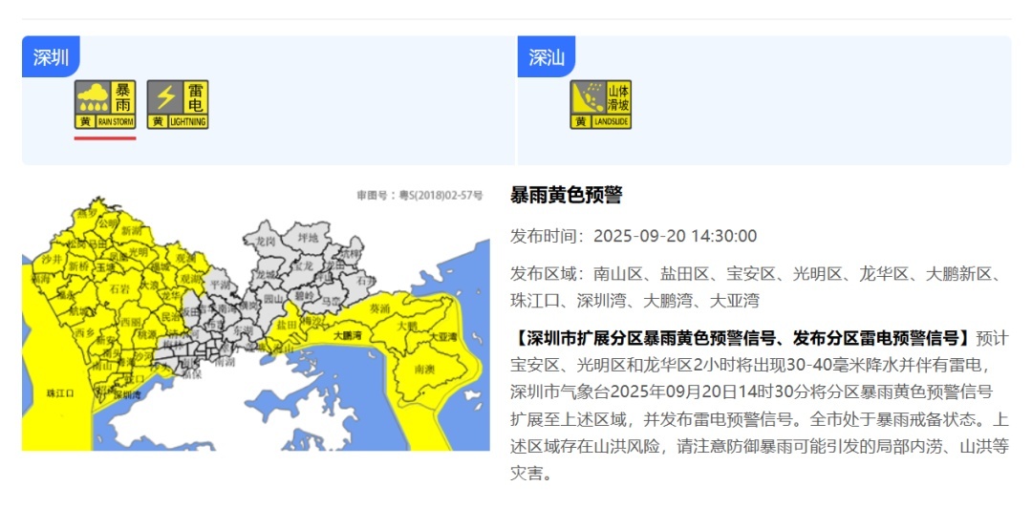Select 坪地 district on the map
This screenshot has height=508, width=1032.
point(308,237)
